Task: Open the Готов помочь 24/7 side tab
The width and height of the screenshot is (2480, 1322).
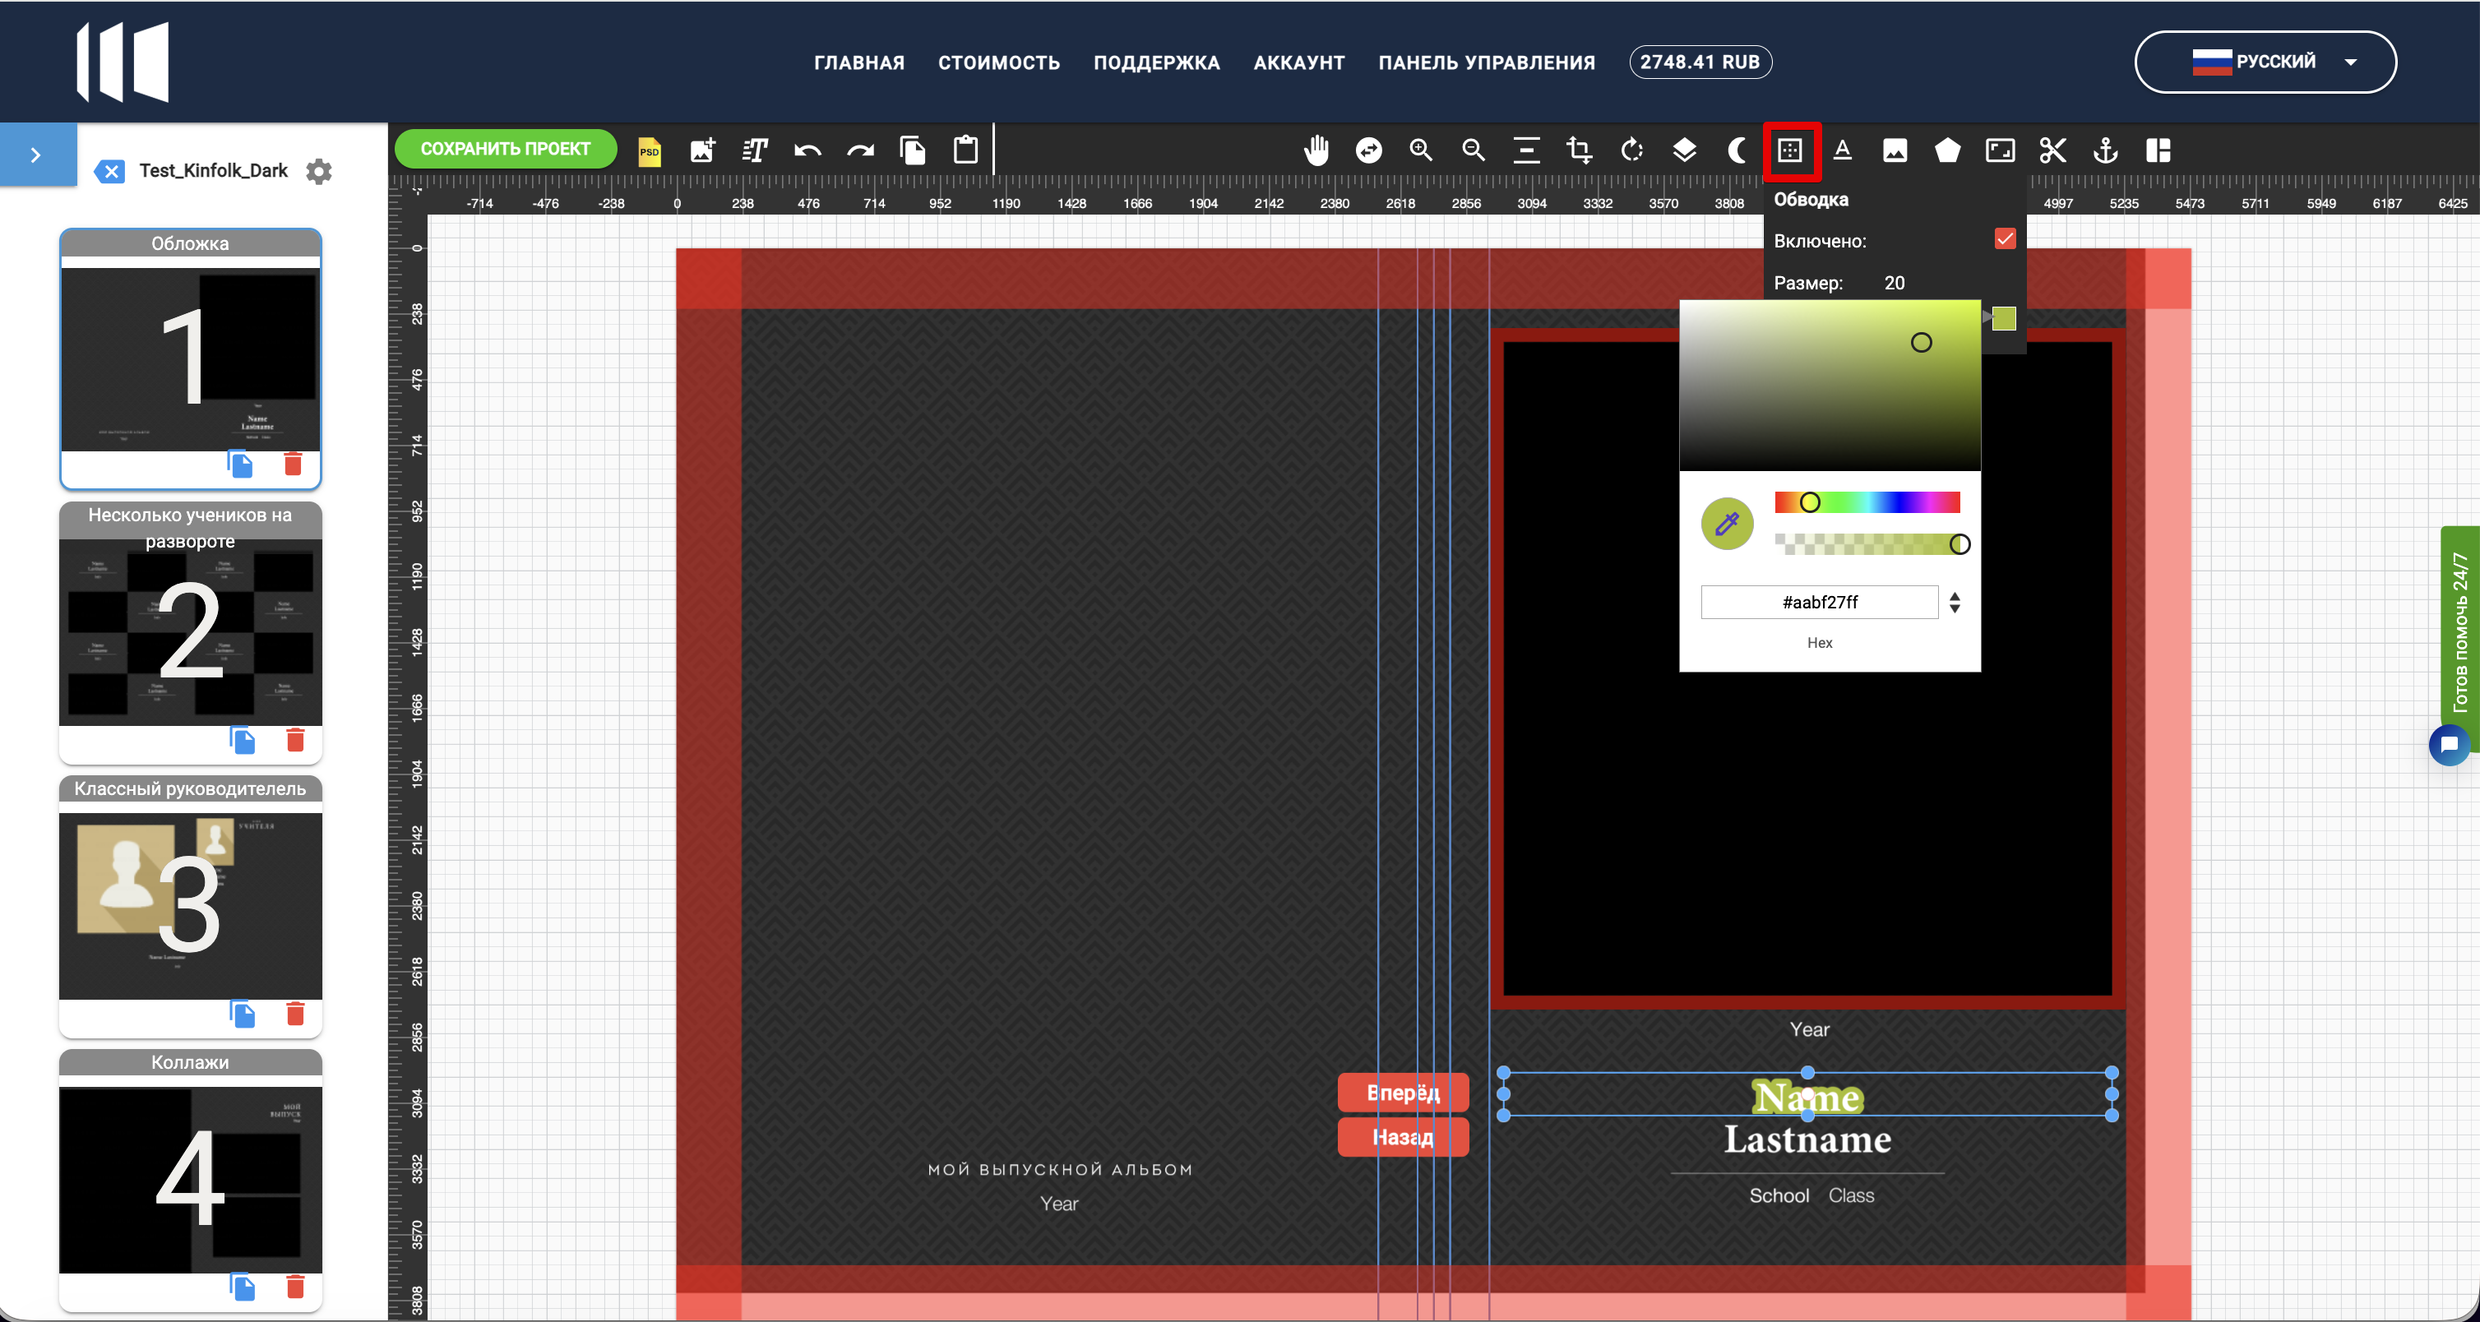Action: [2459, 631]
